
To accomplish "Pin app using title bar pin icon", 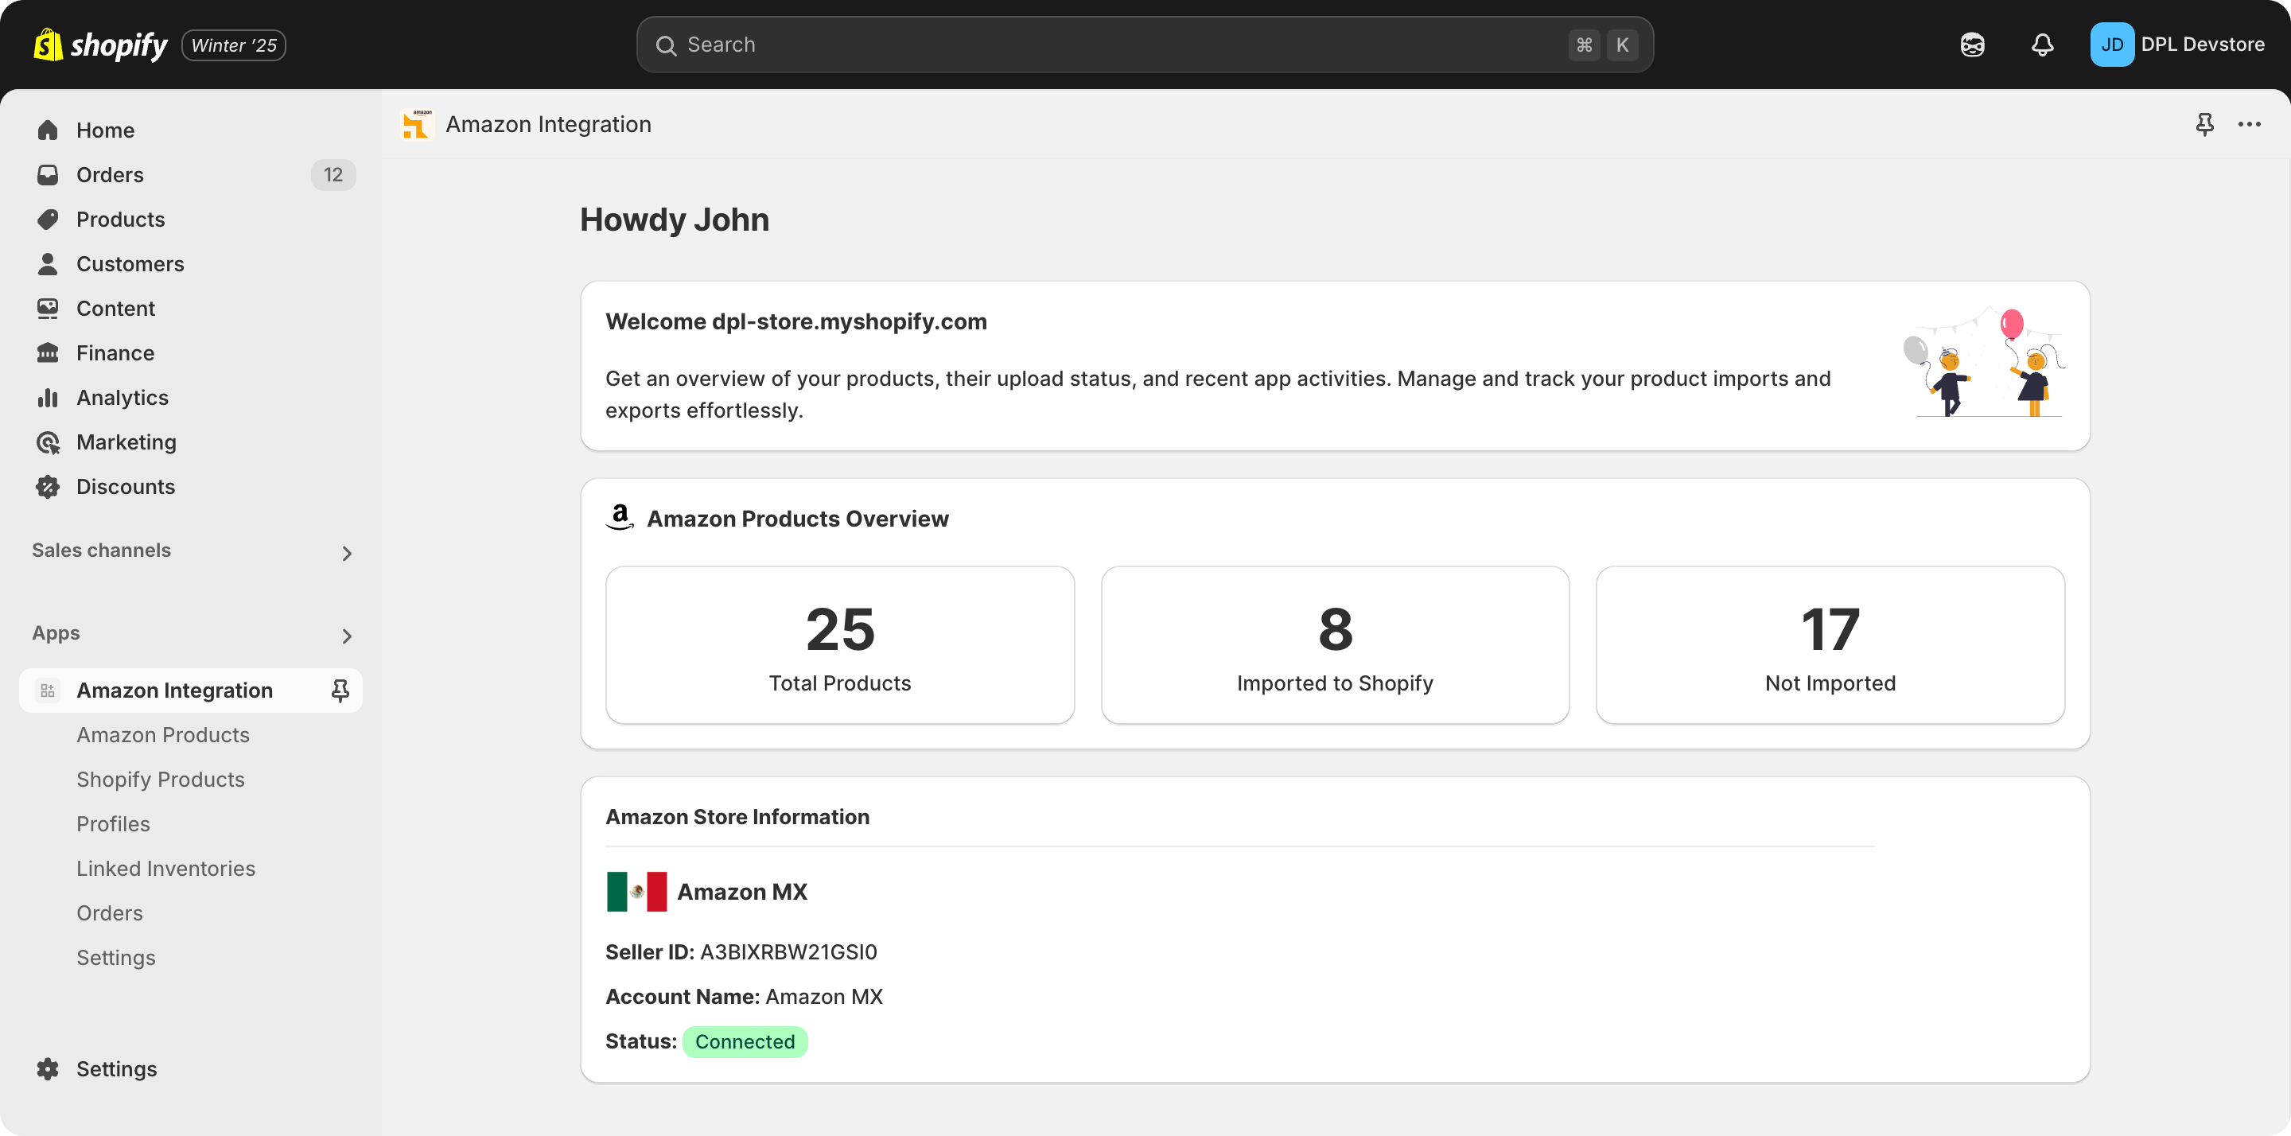I will (2203, 125).
